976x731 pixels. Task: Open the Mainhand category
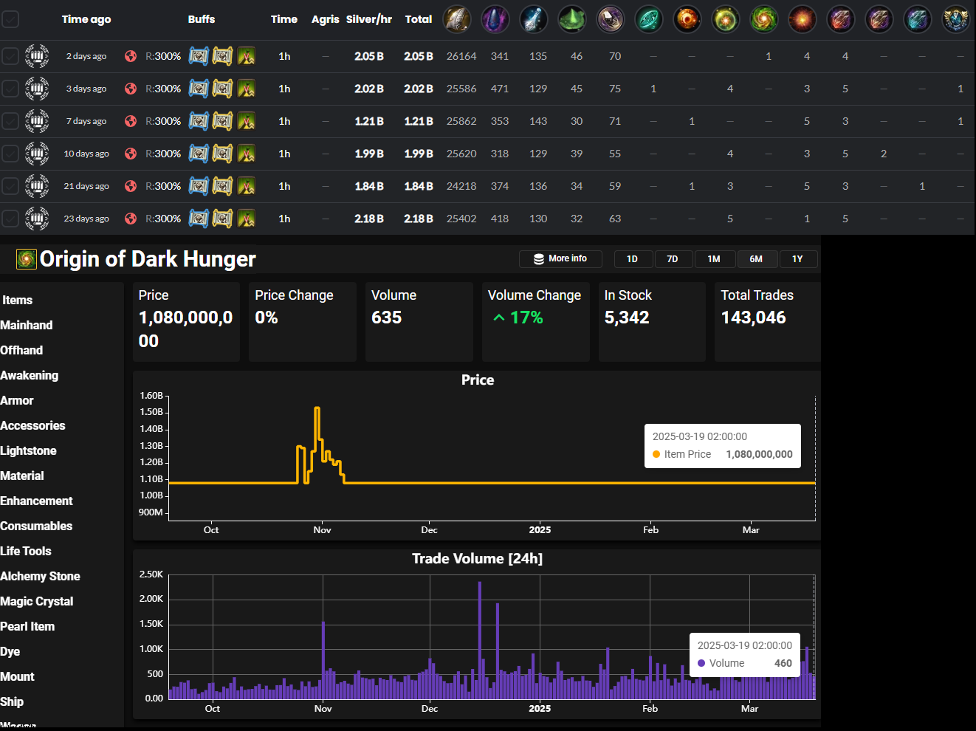pyautogui.click(x=27, y=326)
